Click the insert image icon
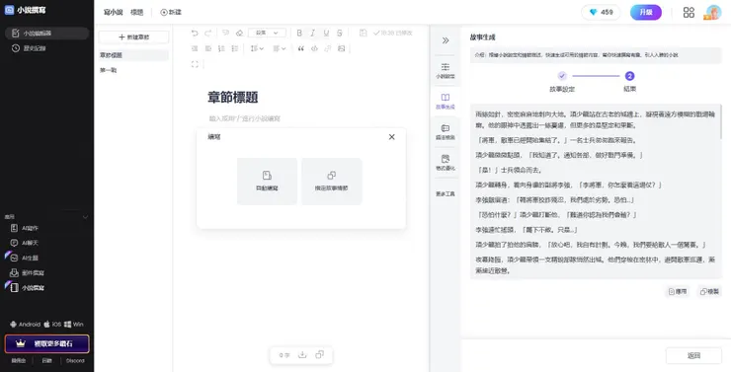The image size is (731, 372). pos(341,48)
